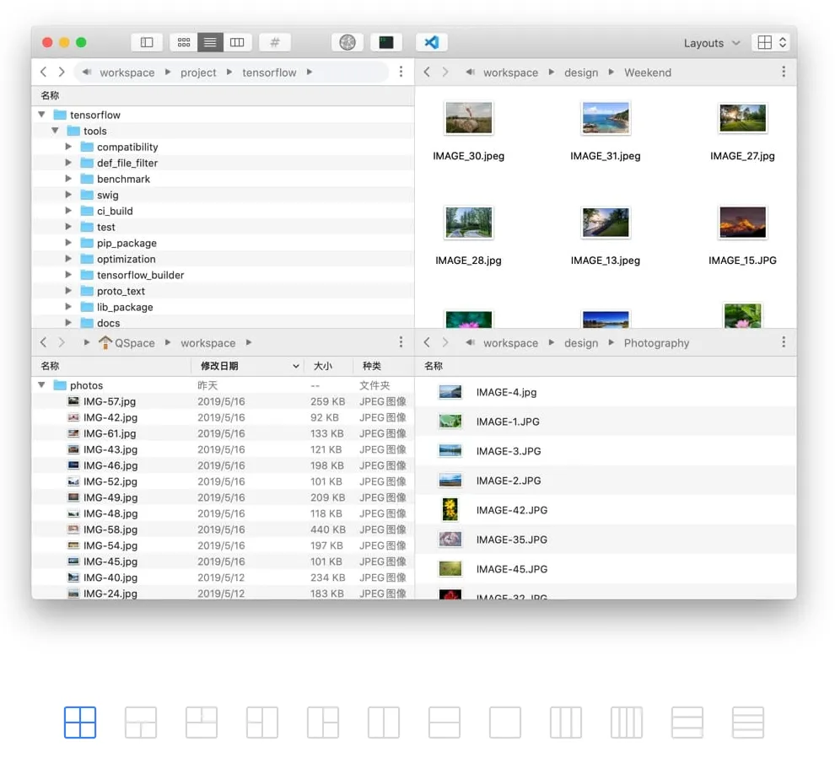Click project breadcrumb in top-left pane
835x779 pixels.
click(x=198, y=73)
